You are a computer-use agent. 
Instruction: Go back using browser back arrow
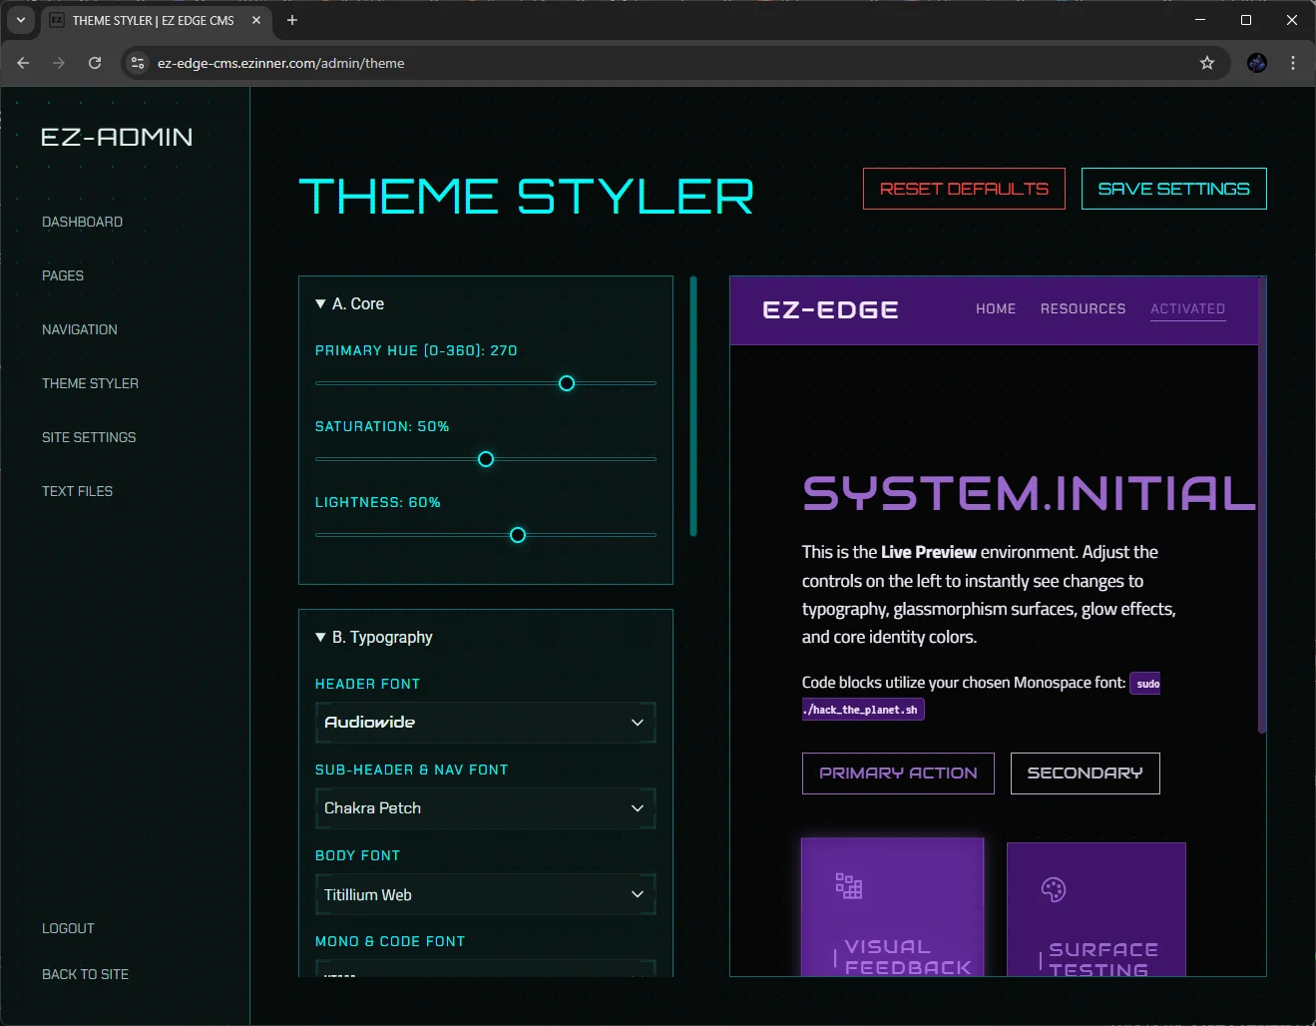pos(23,63)
